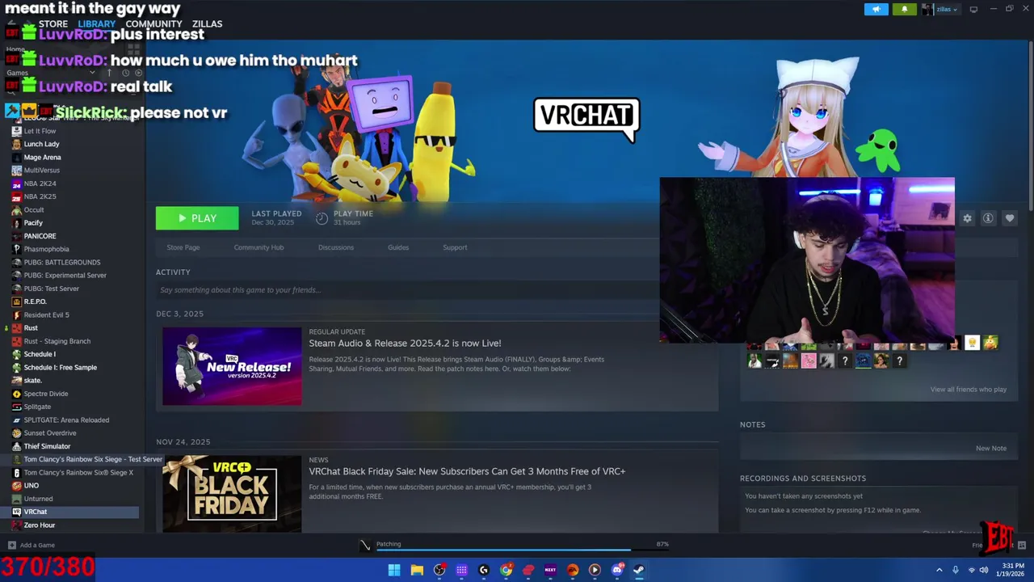The height and width of the screenshot is (582, 1034).
Task: Open the COMMUNITY menu
Action: 153,23
